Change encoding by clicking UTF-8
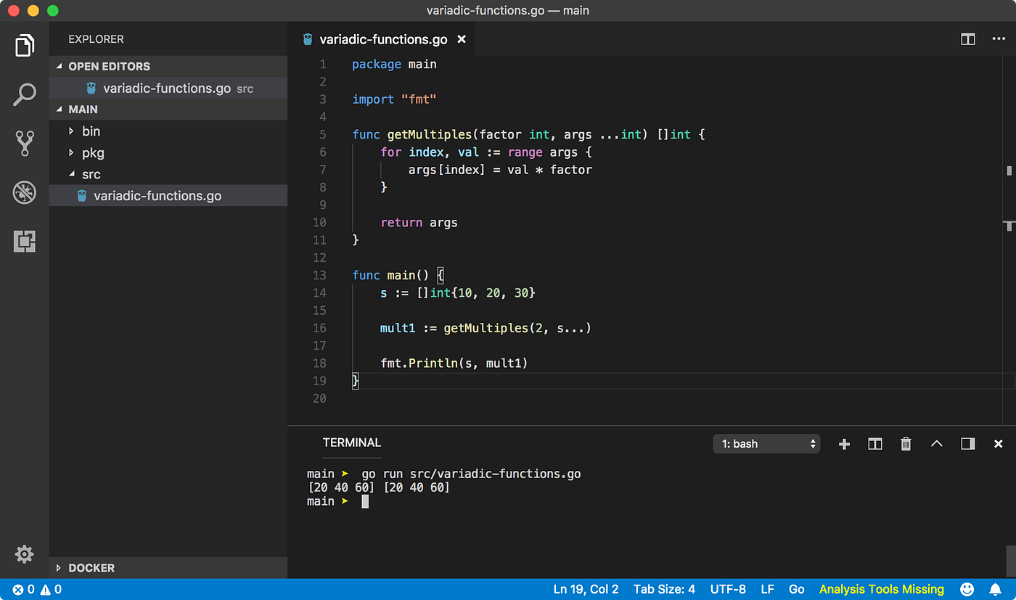 pyautogui.click(x=728, y=589)
